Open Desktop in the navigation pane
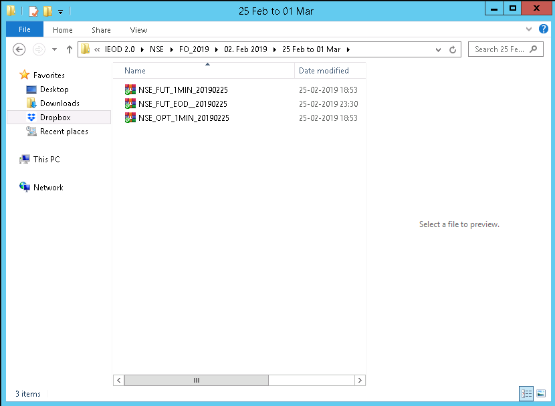The image size is (555, 406). click(54, 89)
